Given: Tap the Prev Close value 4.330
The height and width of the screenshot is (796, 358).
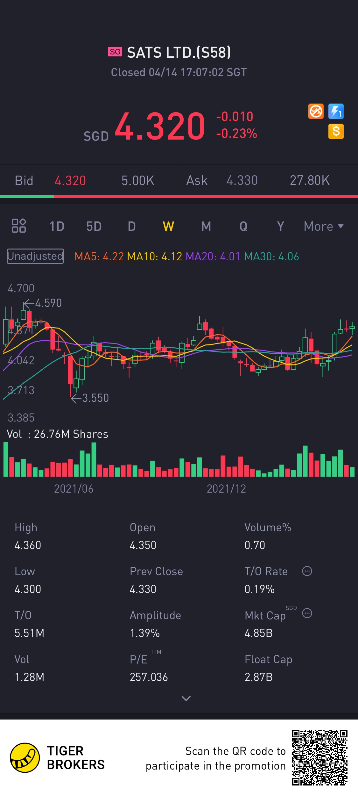Looking at the screenshot, I should [143, 589].
